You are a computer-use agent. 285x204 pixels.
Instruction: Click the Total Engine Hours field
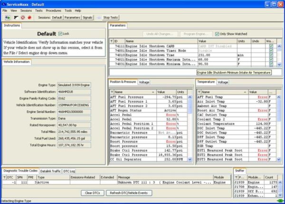[74, 145]
